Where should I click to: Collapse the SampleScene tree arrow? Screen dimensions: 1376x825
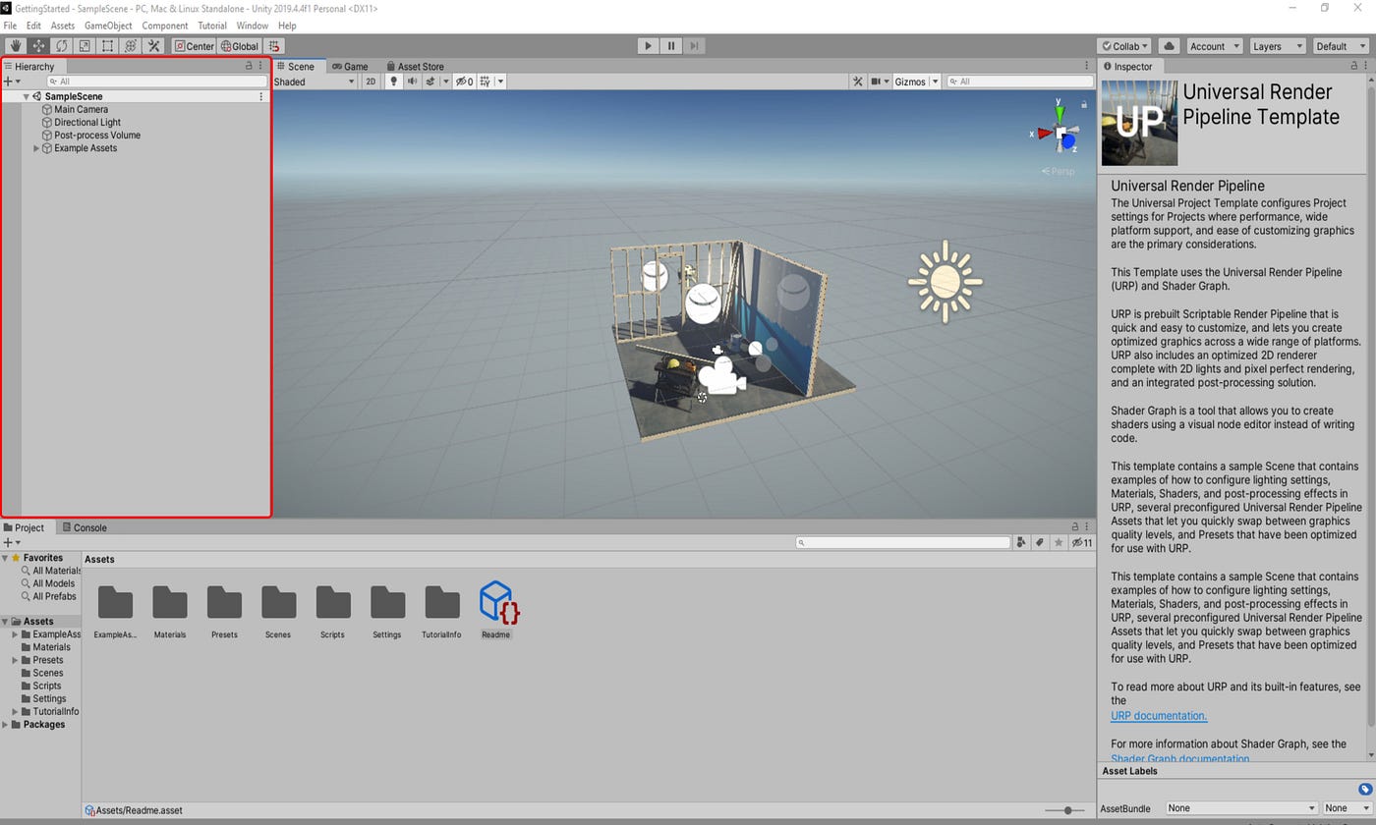pos(26,96)
